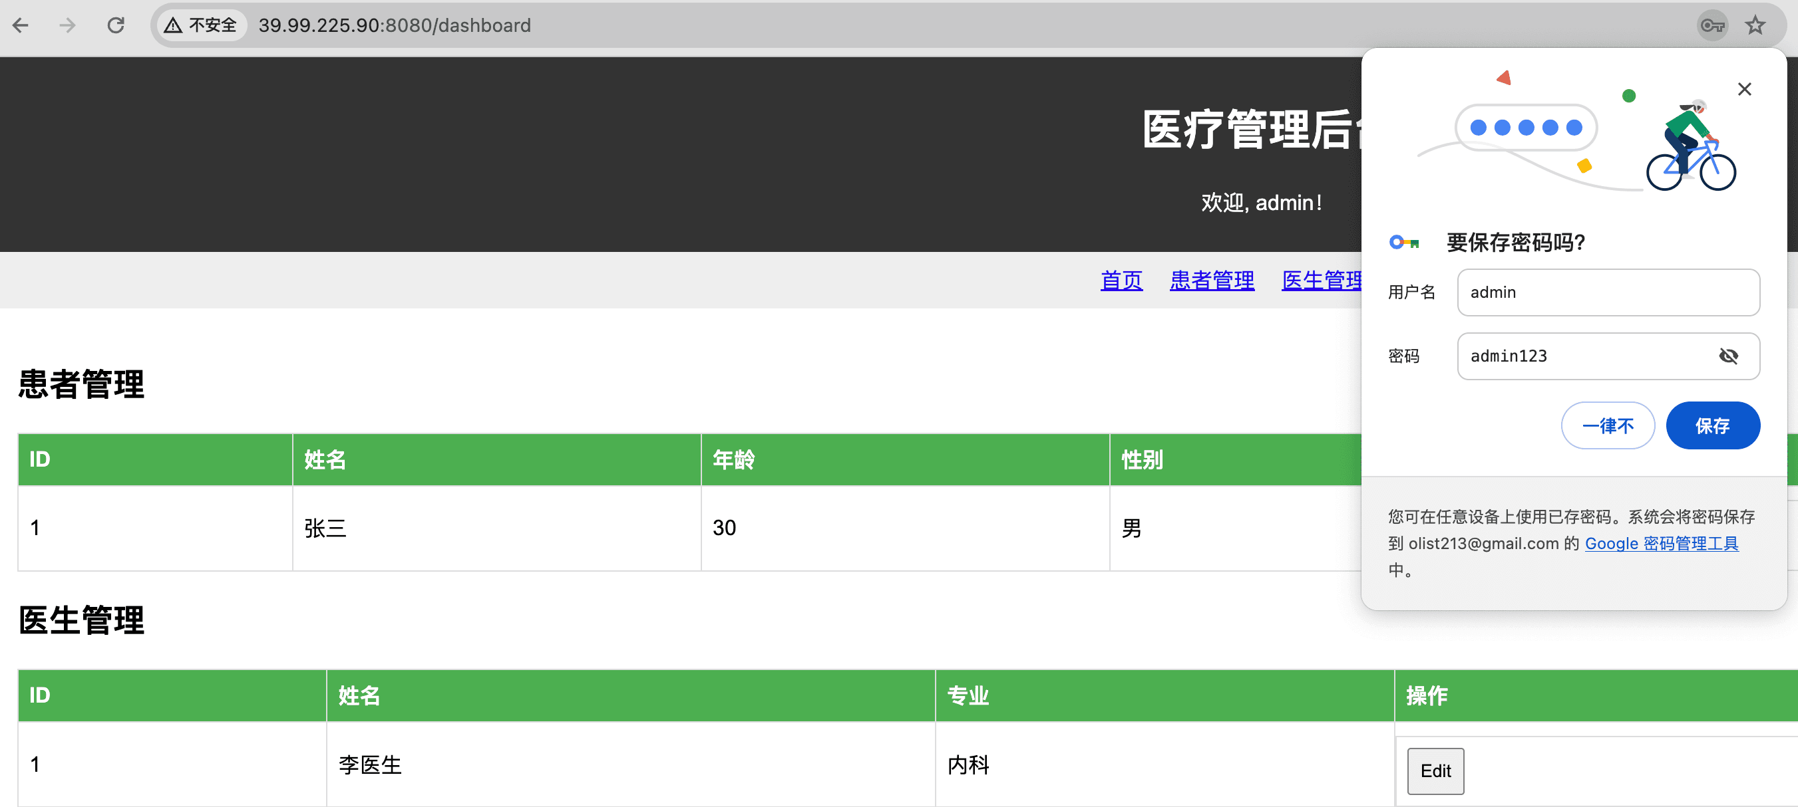This screenshot has width=1798, height=807.
Task: Click the 医生管理 section heading
Action: coord(82,620)
